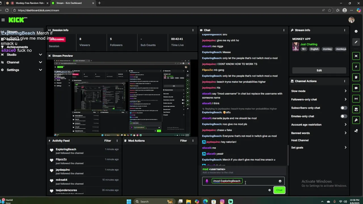Open Session Info panel options menu

point(193,30)
